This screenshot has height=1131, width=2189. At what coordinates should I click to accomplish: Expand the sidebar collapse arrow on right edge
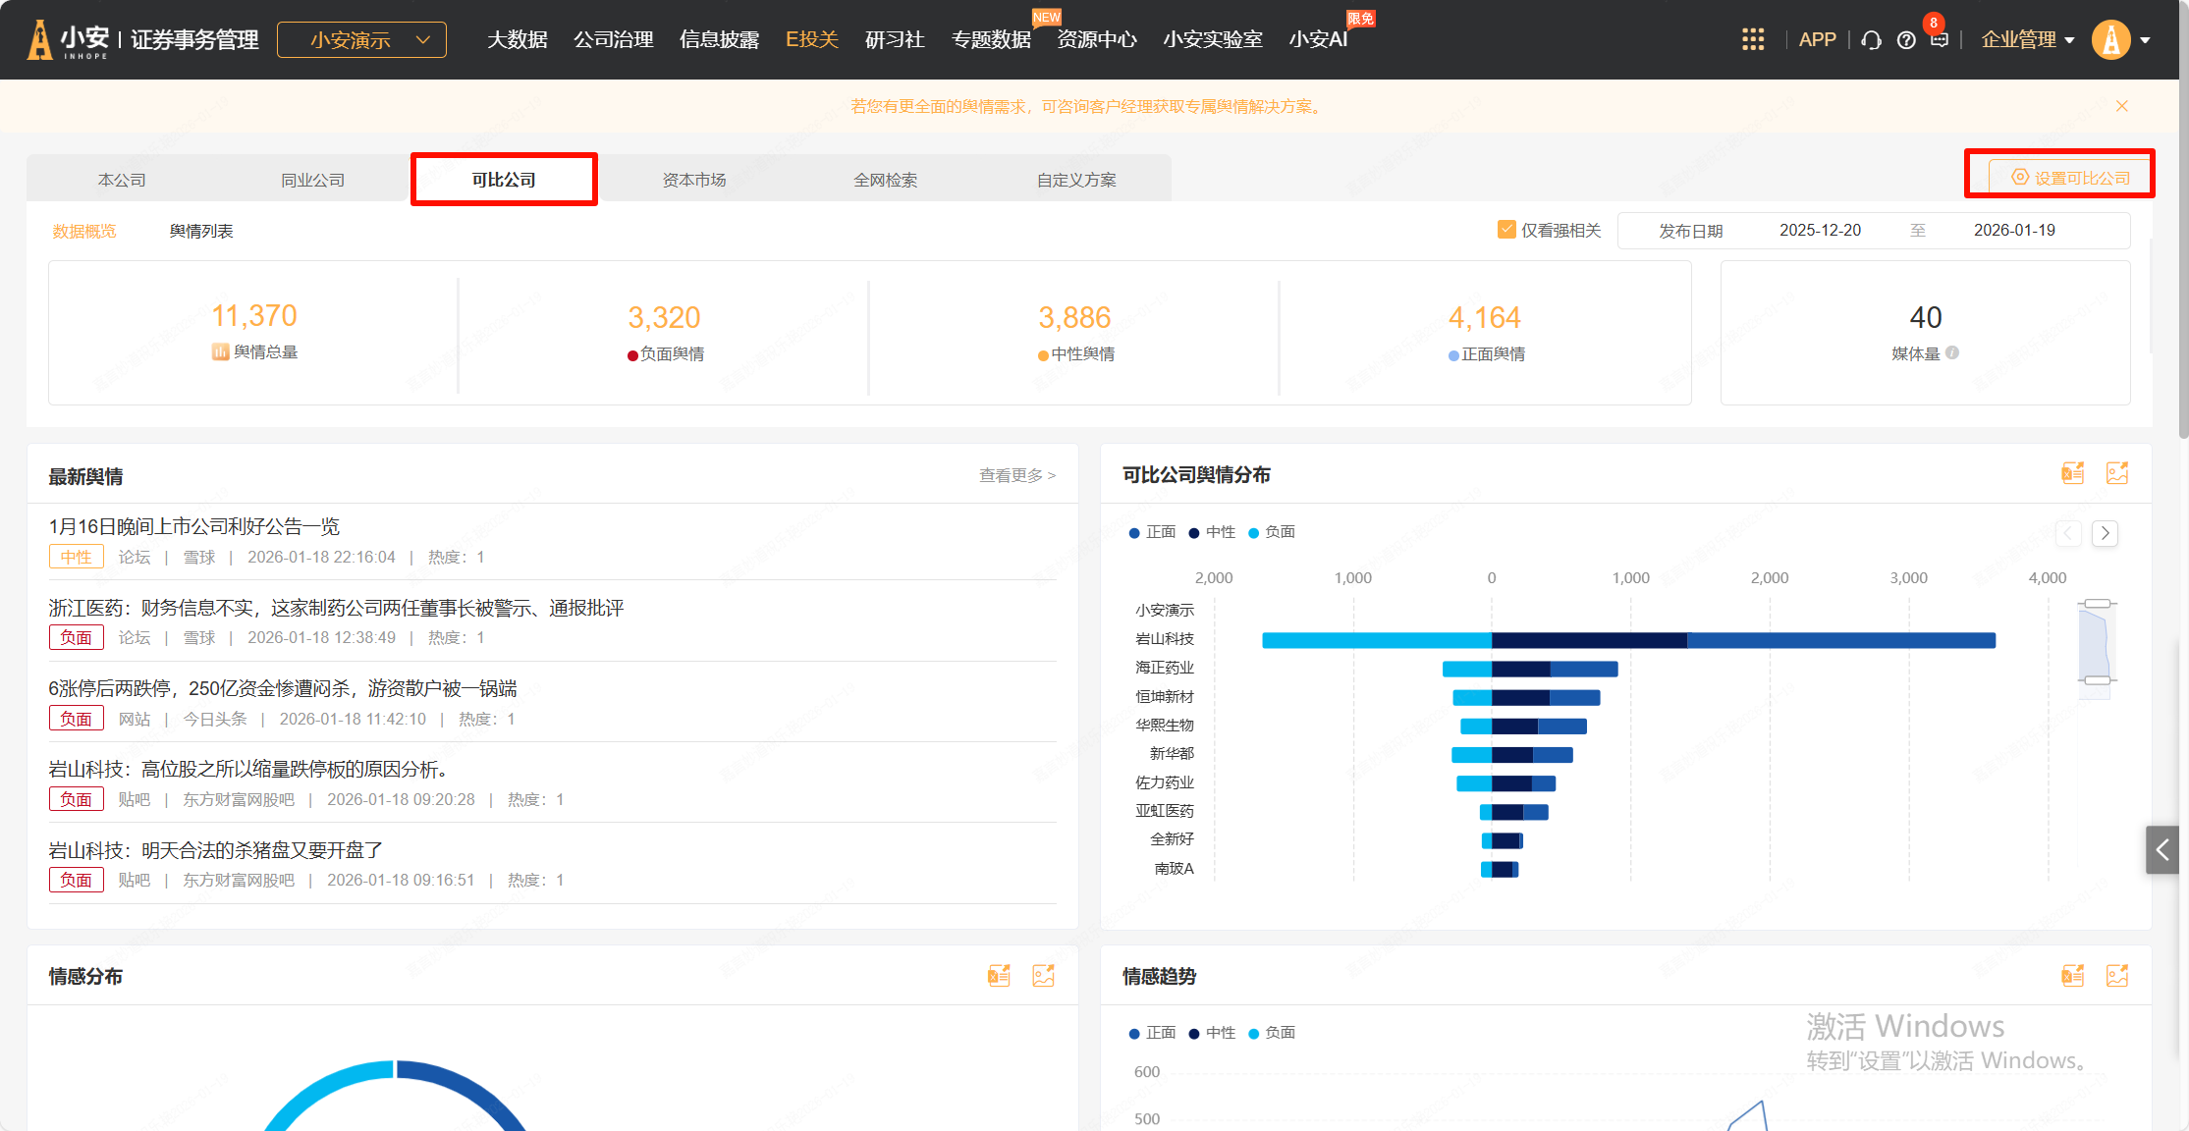[x=2162, y=849]
